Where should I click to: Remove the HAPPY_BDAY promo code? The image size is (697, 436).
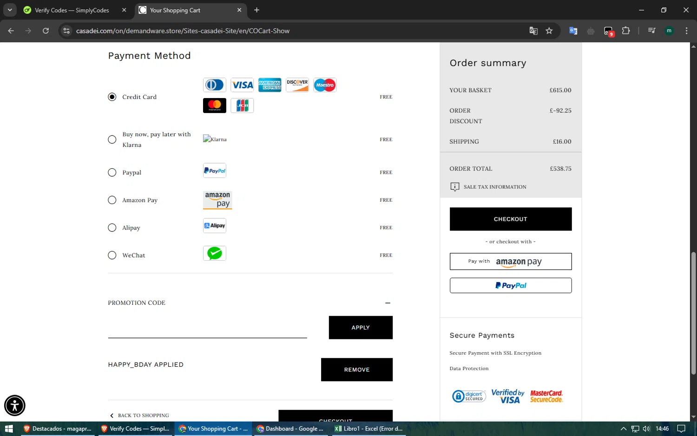coord(357,370)
